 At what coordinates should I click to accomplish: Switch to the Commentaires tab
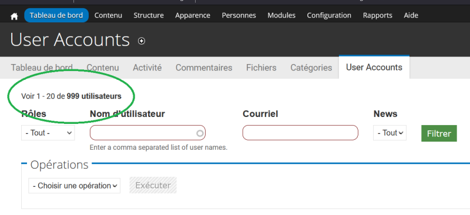204,68
